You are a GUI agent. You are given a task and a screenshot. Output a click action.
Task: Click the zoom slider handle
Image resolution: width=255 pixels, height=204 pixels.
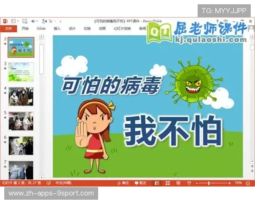209,183
